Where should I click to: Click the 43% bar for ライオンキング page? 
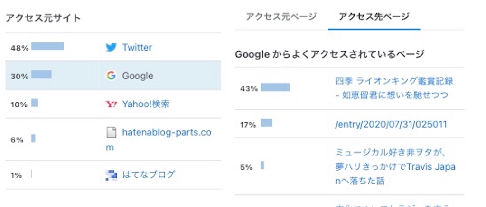[x=275, y=87]
